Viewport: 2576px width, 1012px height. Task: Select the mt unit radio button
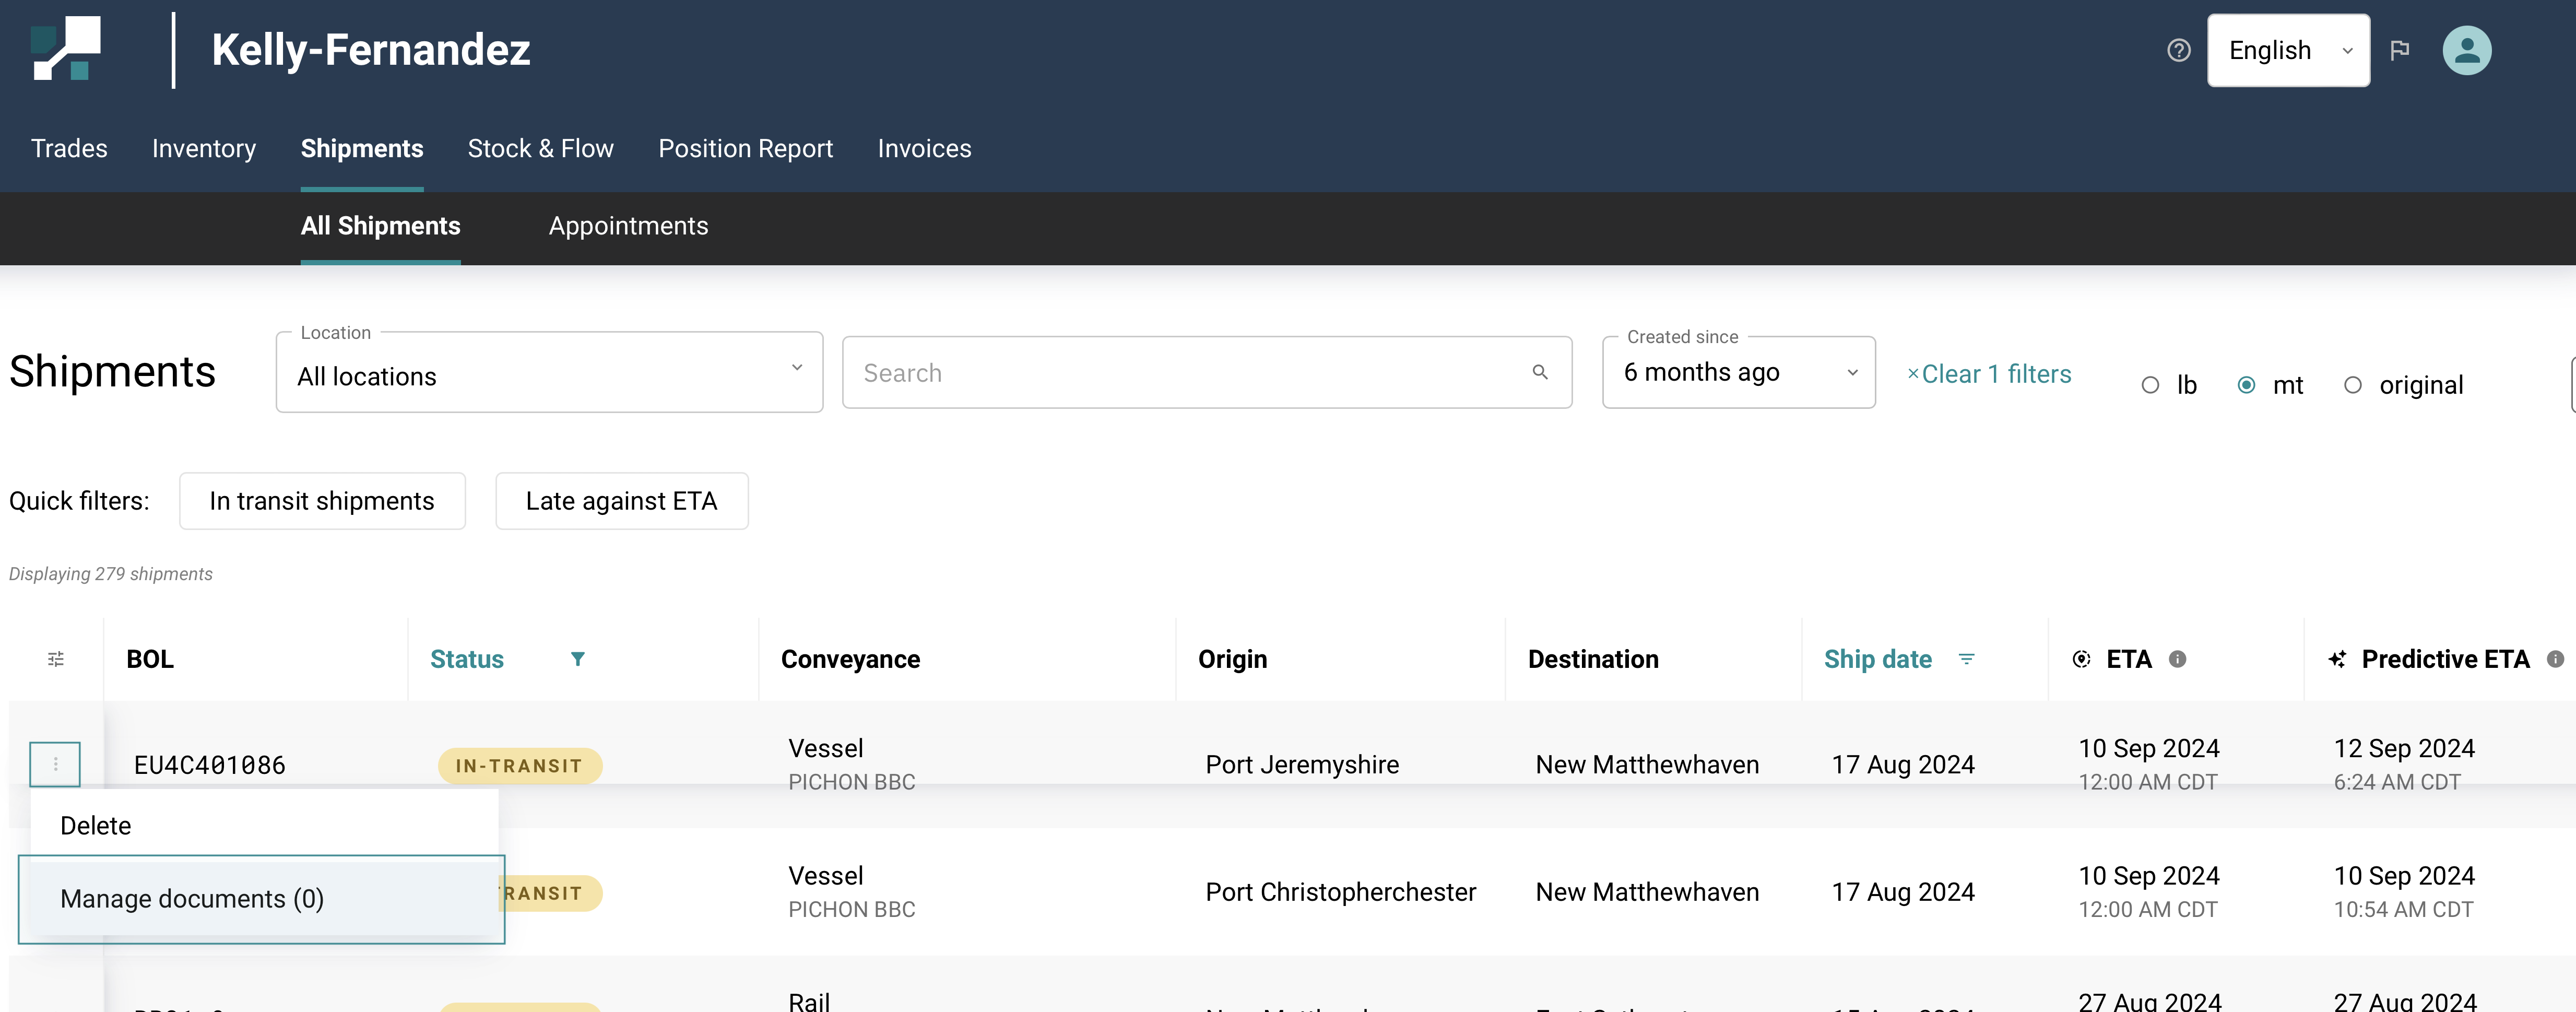point(2246,385)
